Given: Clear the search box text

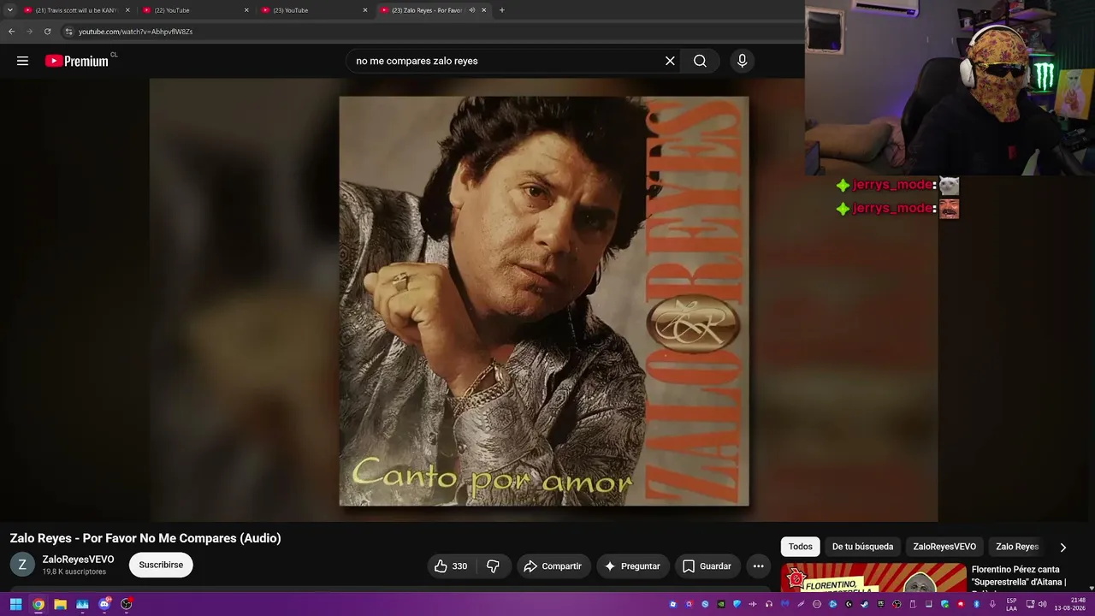Looking at the screenshot, I should [670, 61].
